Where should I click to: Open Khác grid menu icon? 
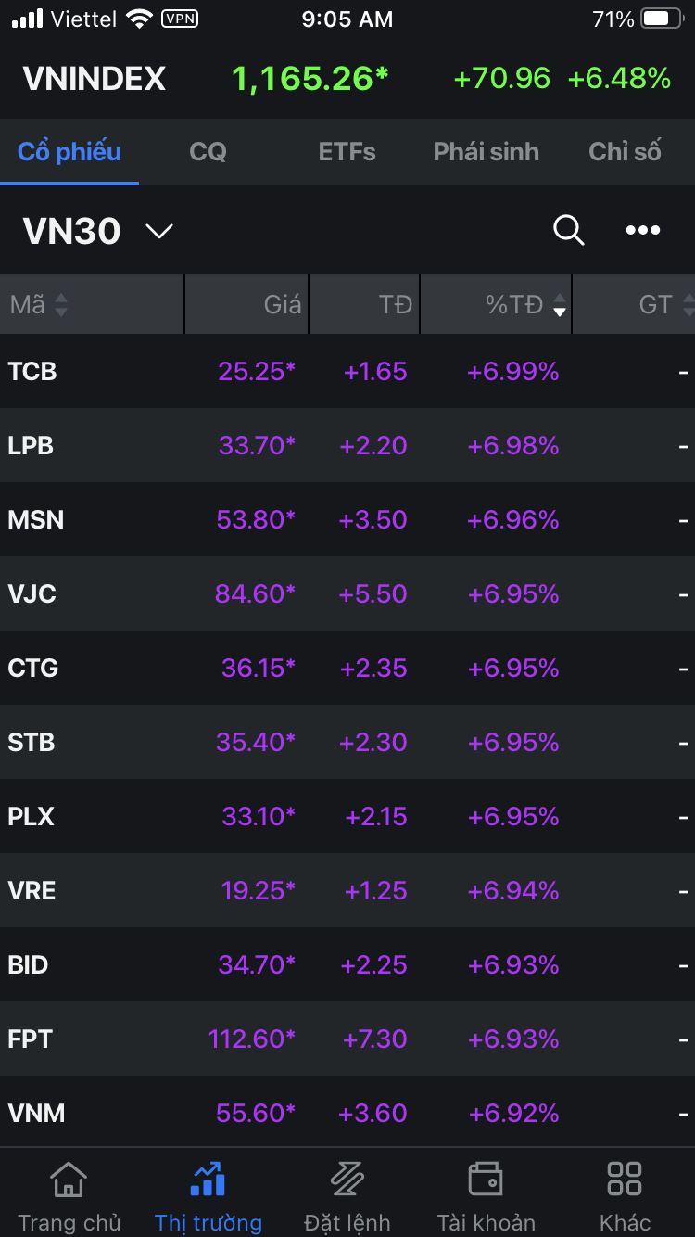(625, 1180)
